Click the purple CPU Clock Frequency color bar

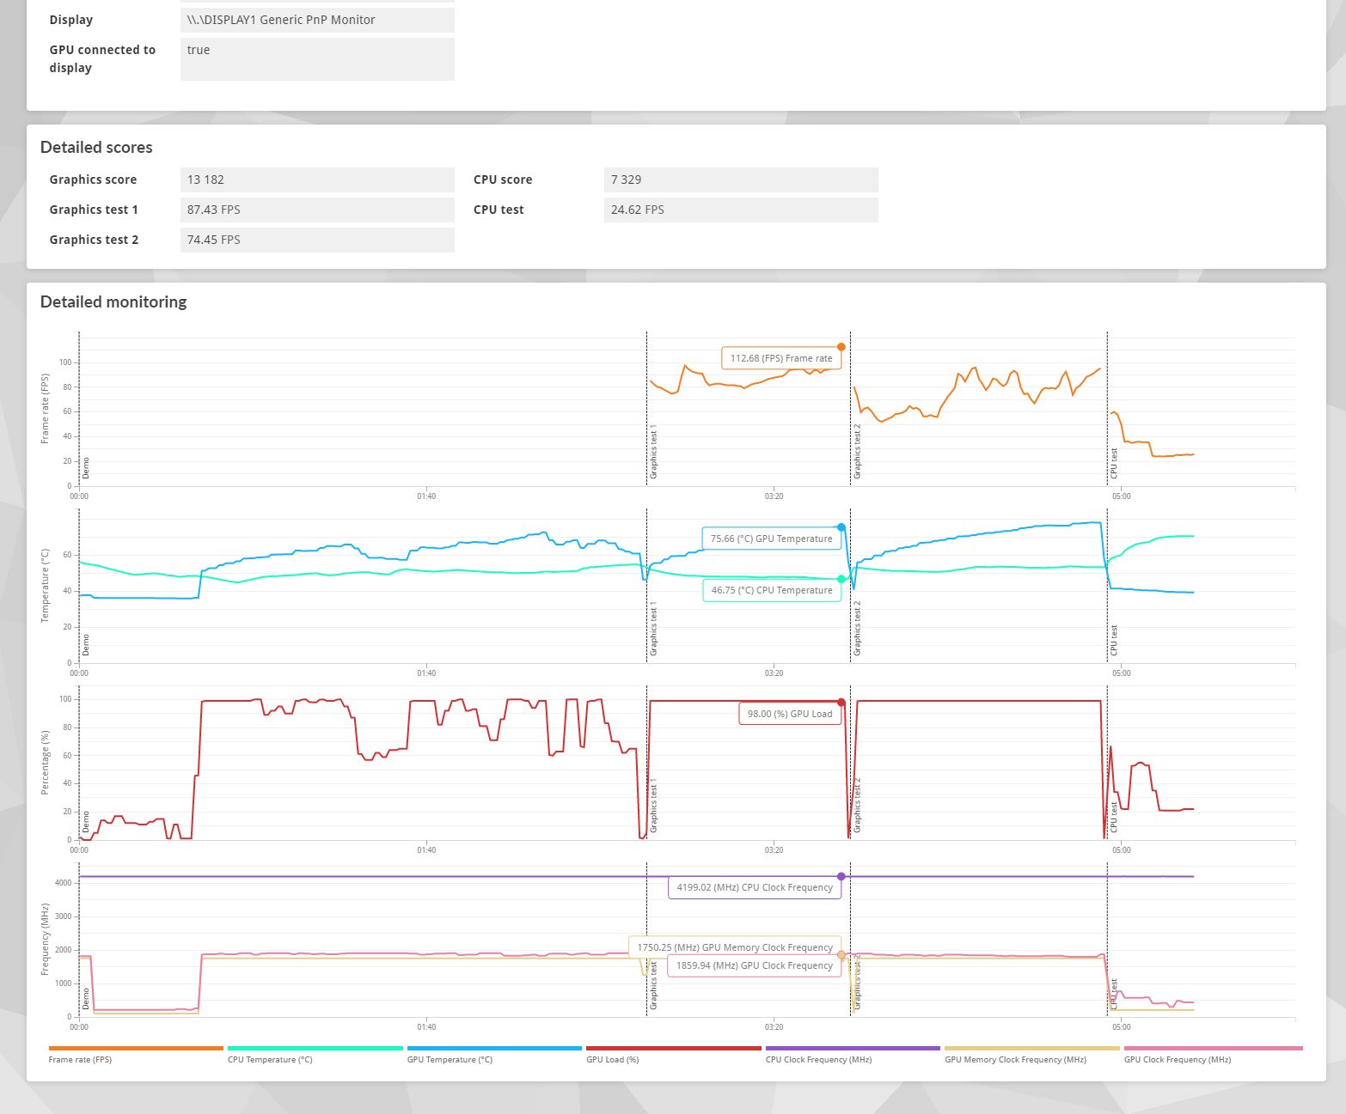pyautogui.click(x=853, y=1048)
